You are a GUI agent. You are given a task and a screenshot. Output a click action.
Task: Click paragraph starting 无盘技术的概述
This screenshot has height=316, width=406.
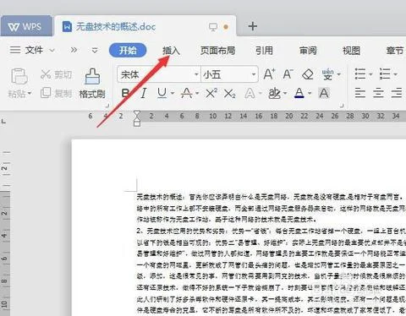tap(272, 208)
